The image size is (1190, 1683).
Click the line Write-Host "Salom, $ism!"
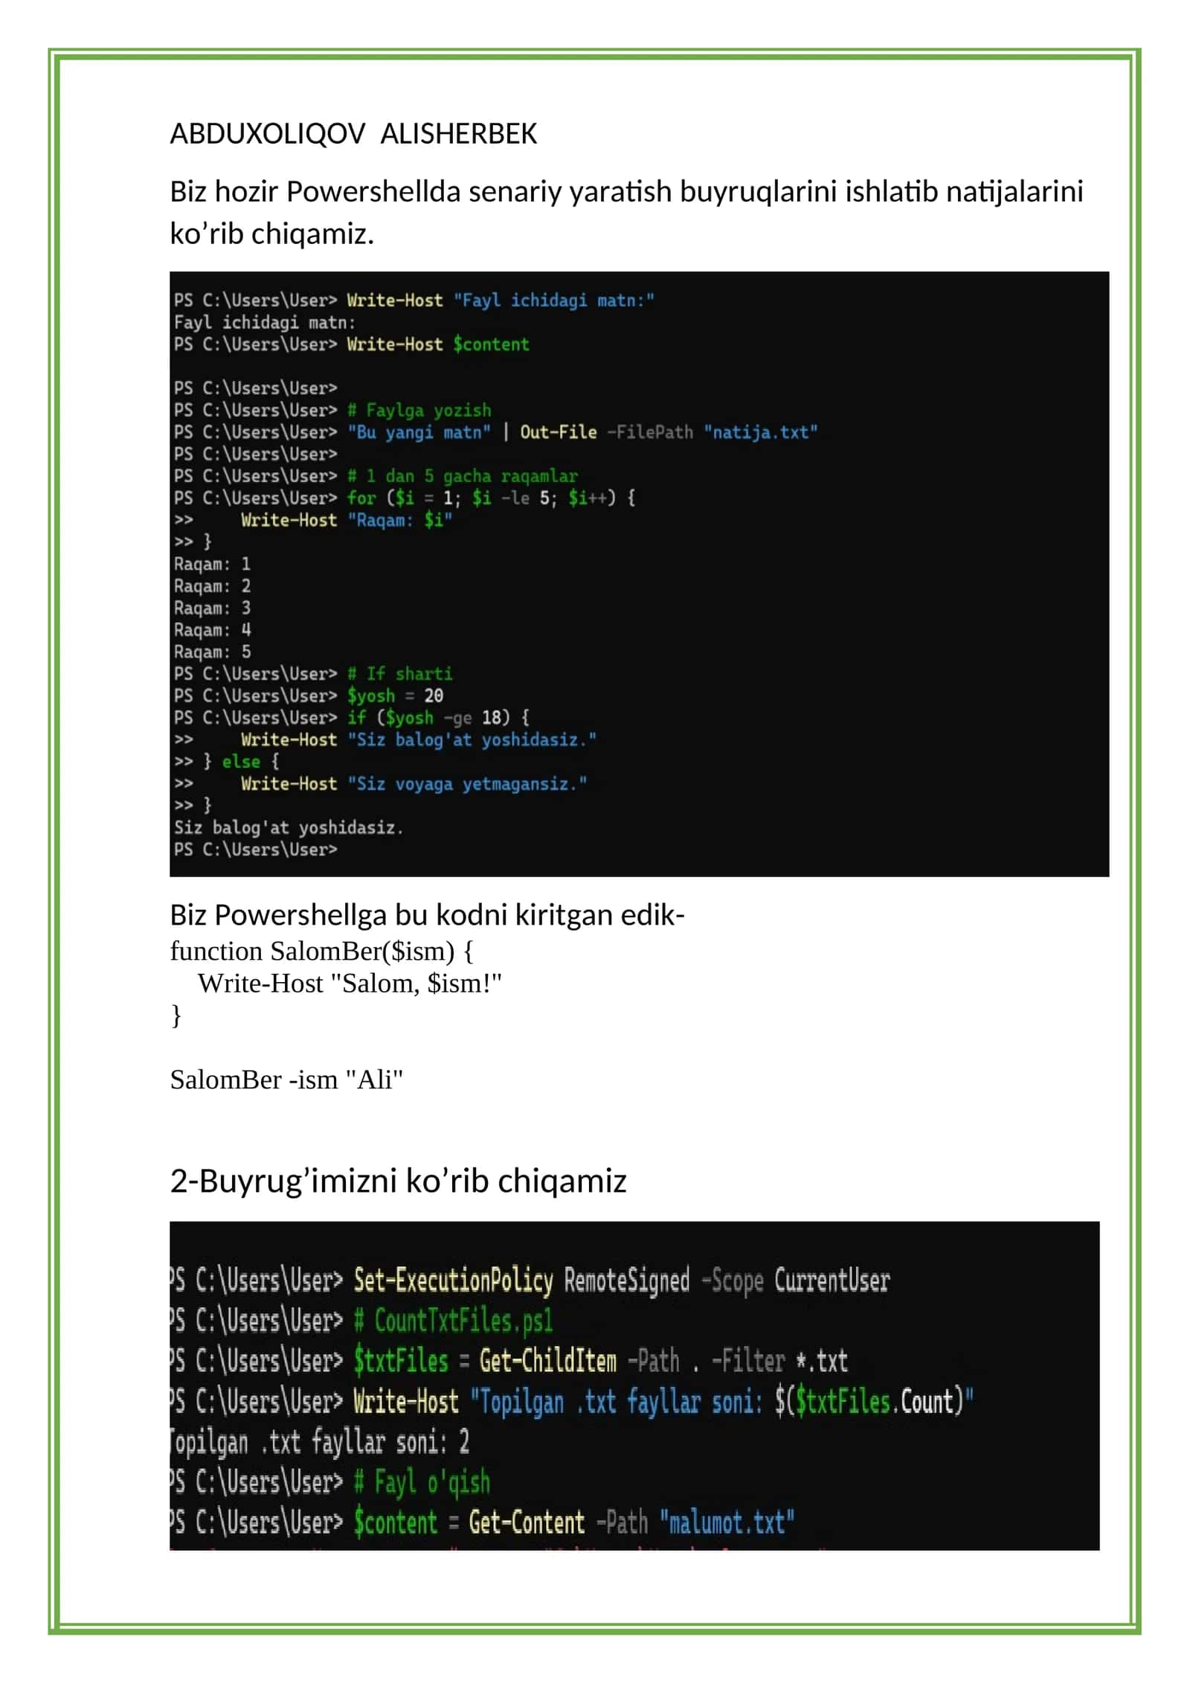click(x=350, y=984)
